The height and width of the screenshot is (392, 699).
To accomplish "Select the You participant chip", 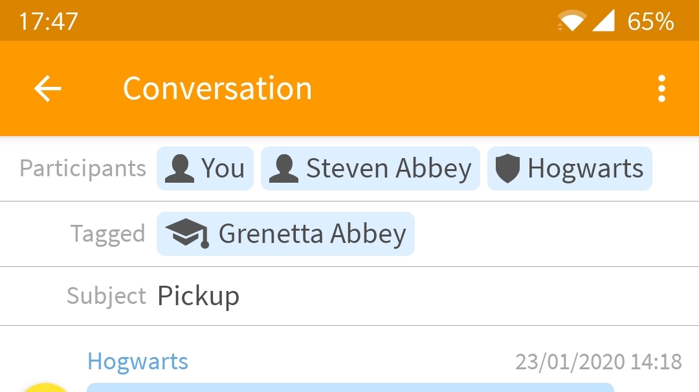I will click(x=205, y=169).
